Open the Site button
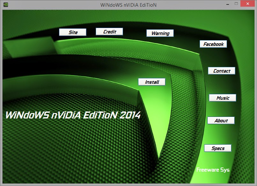This screenshot has height=186, width=257. [x=73, y=32]
